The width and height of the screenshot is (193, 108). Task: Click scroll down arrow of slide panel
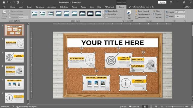(28, 103)
